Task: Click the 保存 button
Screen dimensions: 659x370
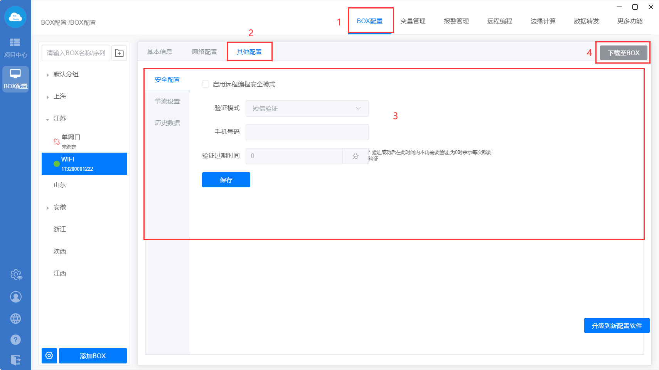Action: tap(226, 180)
